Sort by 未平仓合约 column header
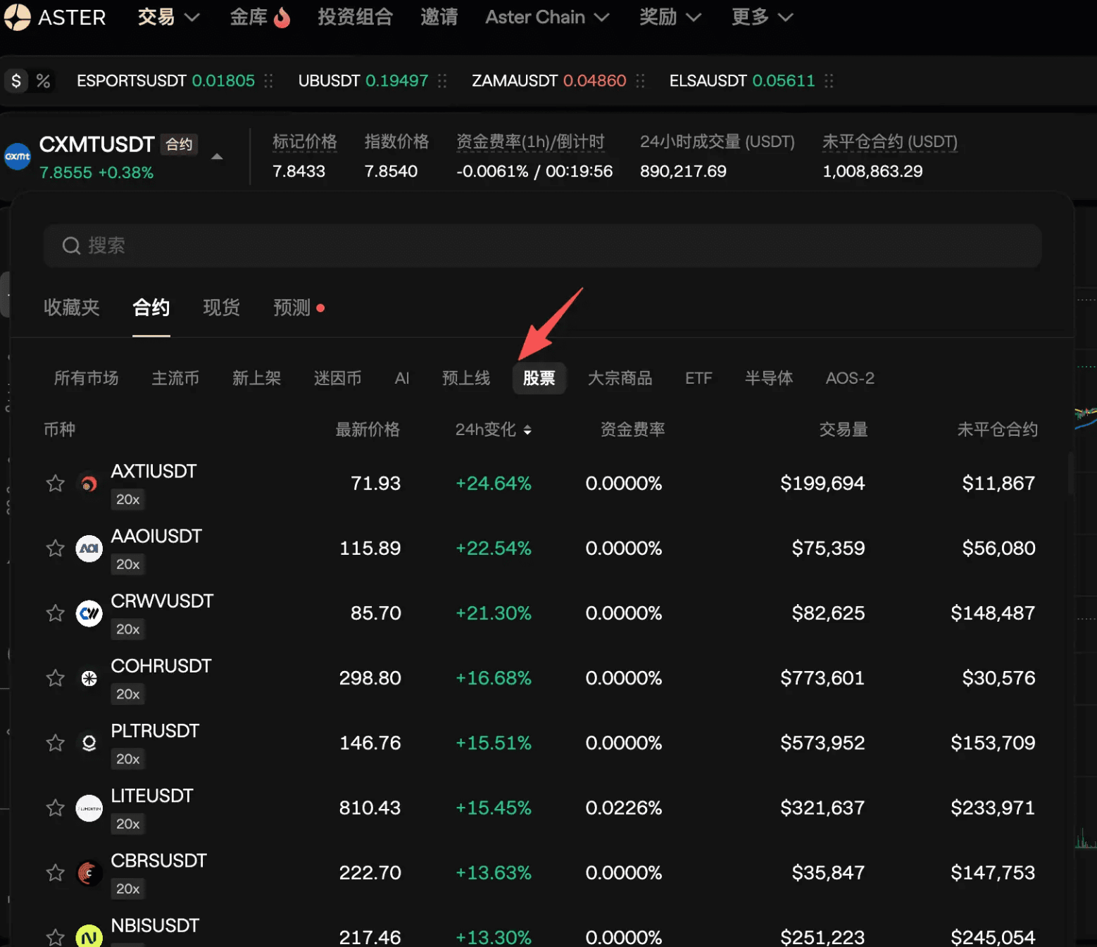The height and width of the screenshot is (947, 1097). click(x=997, y=429)
